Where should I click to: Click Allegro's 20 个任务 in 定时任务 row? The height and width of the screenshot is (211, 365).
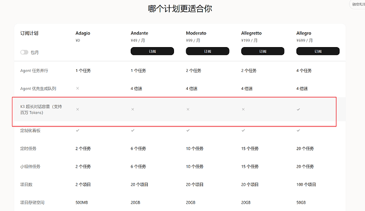tap(305, 149)
